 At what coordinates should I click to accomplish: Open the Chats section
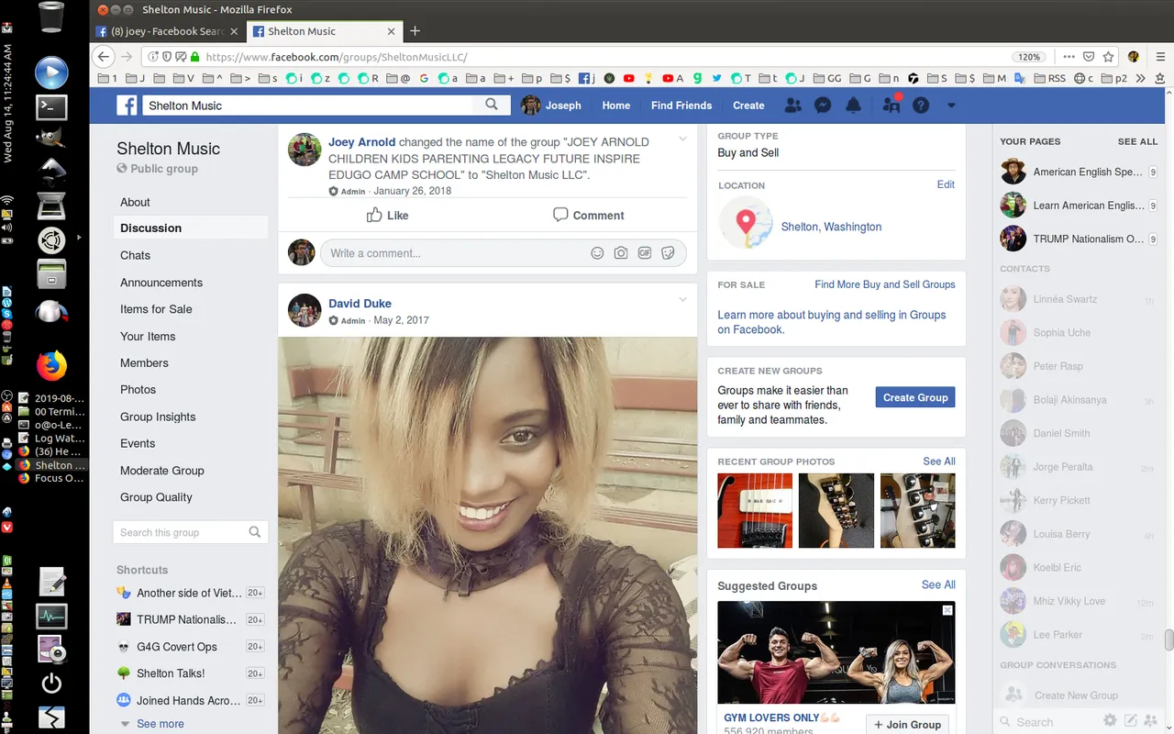[x=135, y=255]
